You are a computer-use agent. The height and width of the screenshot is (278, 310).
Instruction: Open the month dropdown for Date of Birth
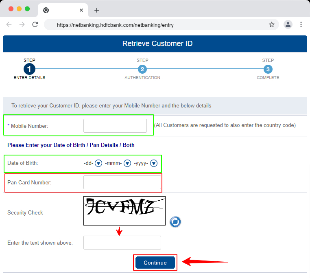click(x=127, y=163)
